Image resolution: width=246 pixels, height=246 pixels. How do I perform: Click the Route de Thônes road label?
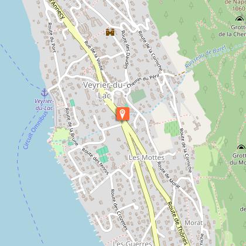(x=177, y=224)
